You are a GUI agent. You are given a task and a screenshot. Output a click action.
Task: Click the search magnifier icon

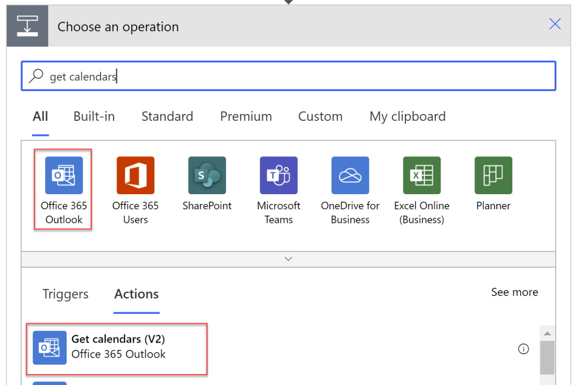[x=36, y=76]
